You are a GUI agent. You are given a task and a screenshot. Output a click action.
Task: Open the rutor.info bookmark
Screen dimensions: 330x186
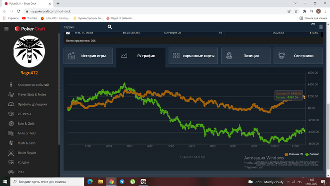point(55,18)
